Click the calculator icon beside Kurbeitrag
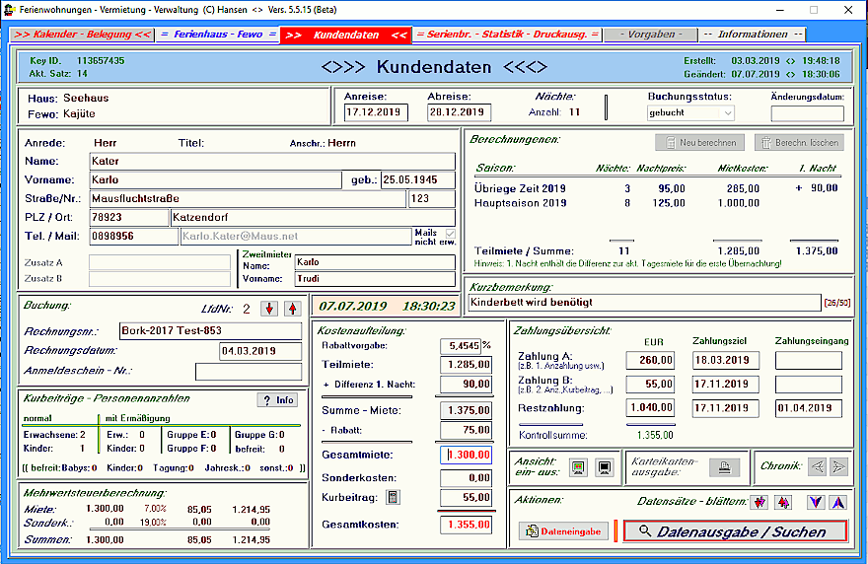The height and width of the screenshot is (564, 868). tap(393, 498)
